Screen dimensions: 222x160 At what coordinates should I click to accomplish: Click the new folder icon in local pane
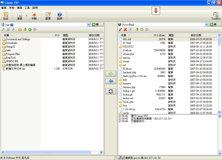[x=20, y=30]
